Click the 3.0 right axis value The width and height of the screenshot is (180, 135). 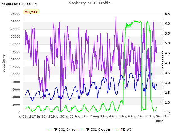coord(167,83)
